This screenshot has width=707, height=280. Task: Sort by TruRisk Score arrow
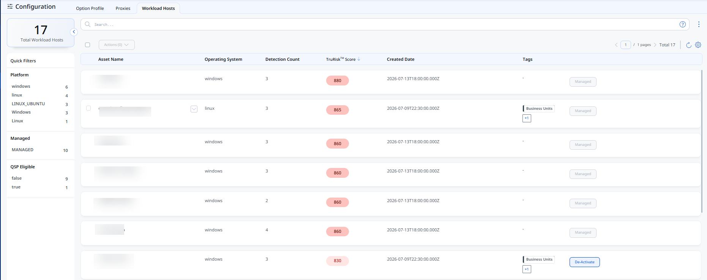point(359,59)
